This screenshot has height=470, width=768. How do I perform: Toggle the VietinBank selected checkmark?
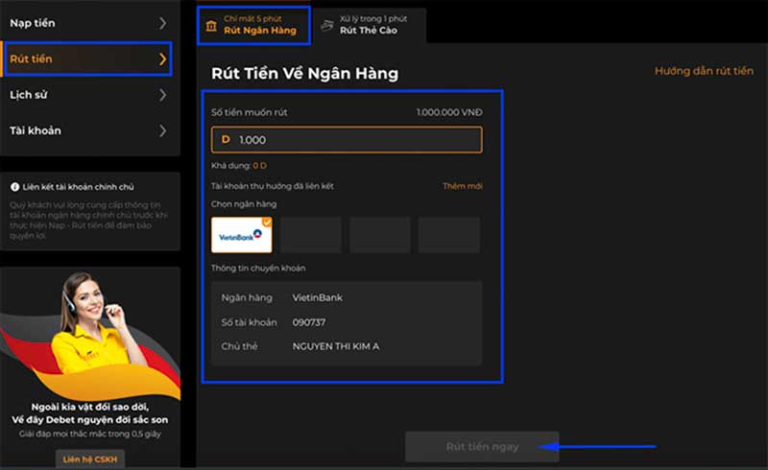pos(267,223)
